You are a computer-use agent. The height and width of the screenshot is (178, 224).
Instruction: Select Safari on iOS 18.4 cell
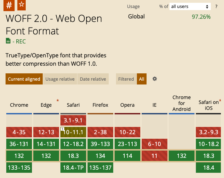[208, 168]
